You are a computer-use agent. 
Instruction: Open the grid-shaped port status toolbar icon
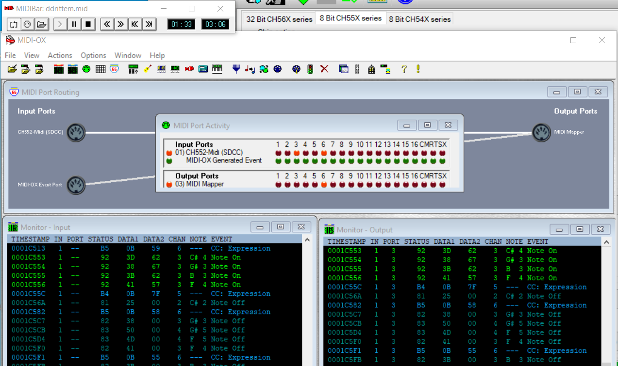pos(100,69)
